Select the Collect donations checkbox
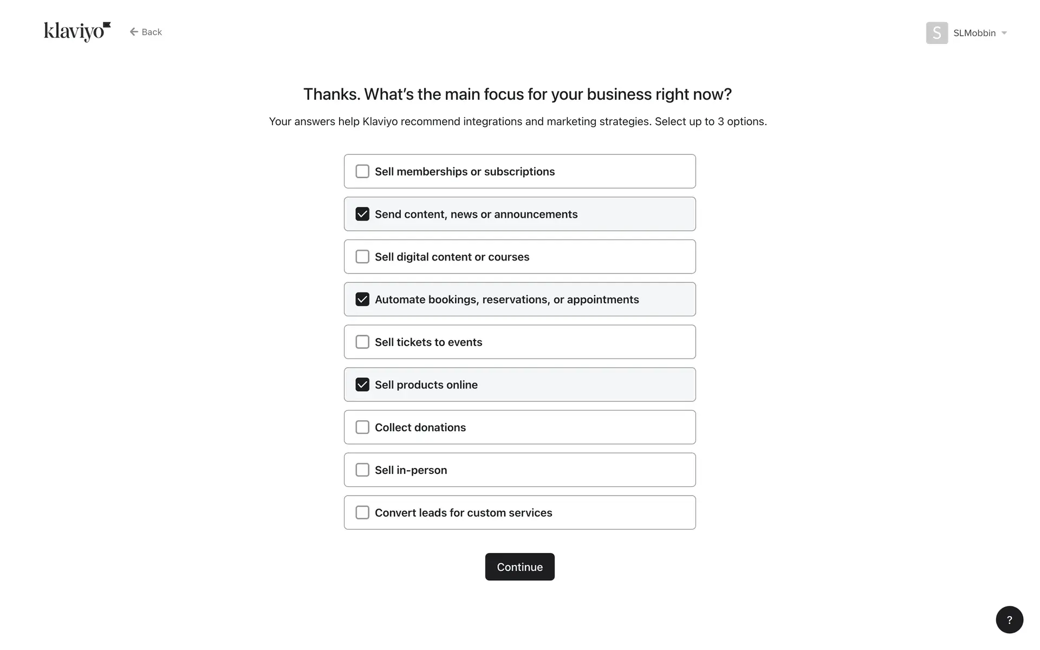The width and height of the screenshot is (1040, 650). click(362, 427)
